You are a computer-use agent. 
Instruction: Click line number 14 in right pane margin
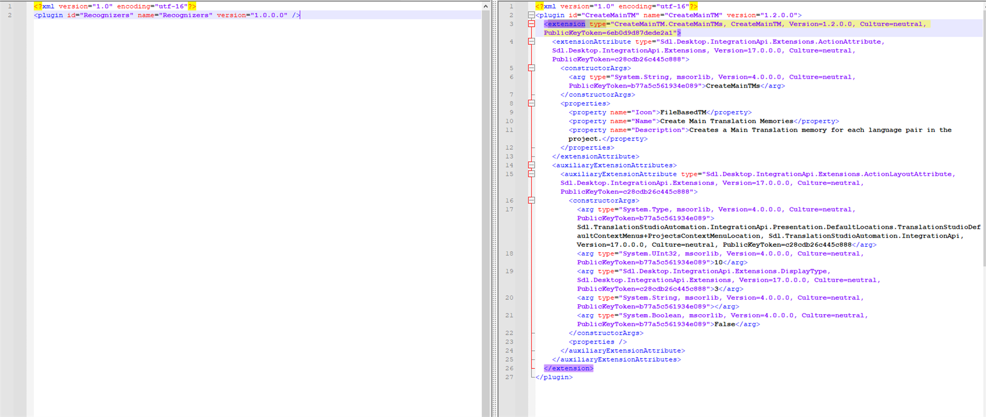click(509, 165)
